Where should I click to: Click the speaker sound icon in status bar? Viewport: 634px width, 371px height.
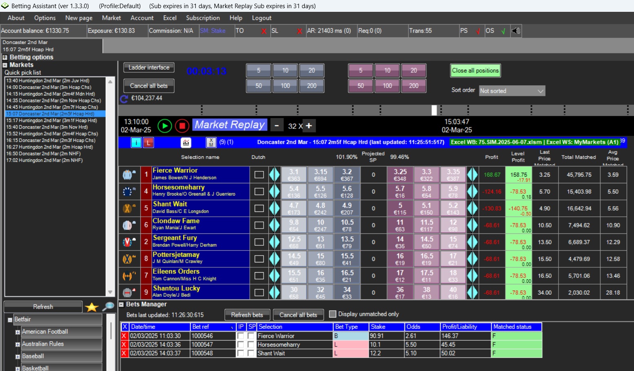coord(516,31)
